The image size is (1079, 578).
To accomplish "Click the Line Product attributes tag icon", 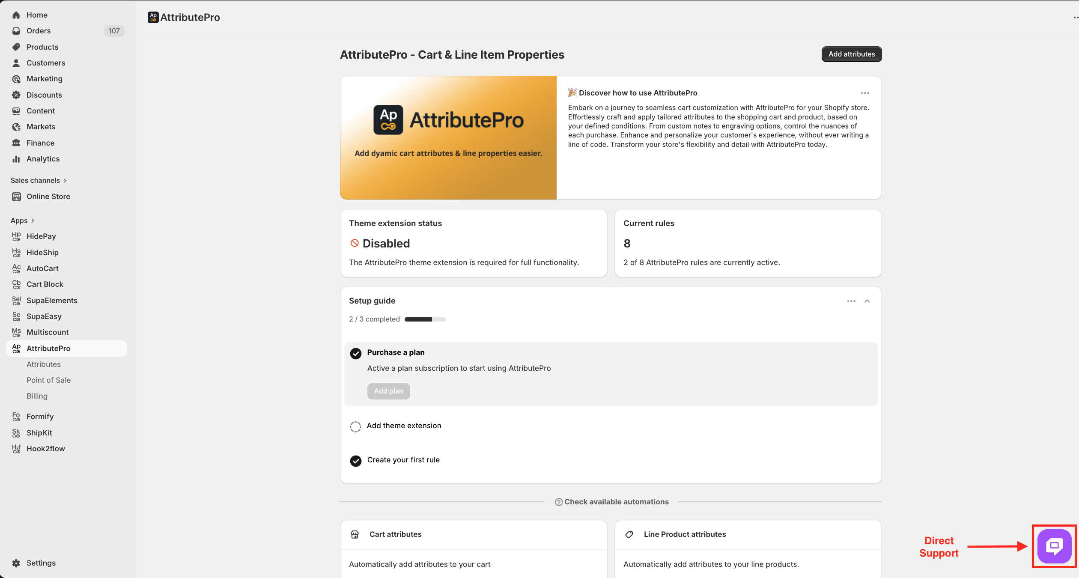I will (x=629, y=534).
